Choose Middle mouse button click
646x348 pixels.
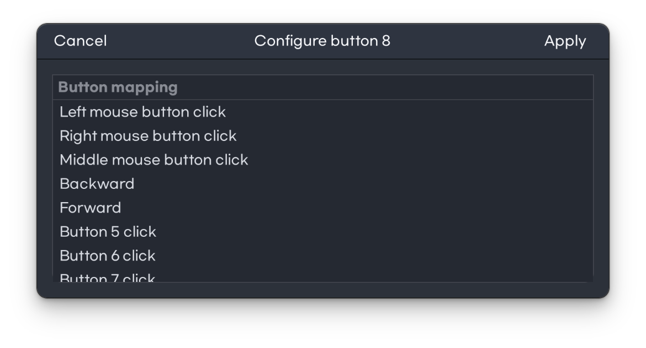154,160
